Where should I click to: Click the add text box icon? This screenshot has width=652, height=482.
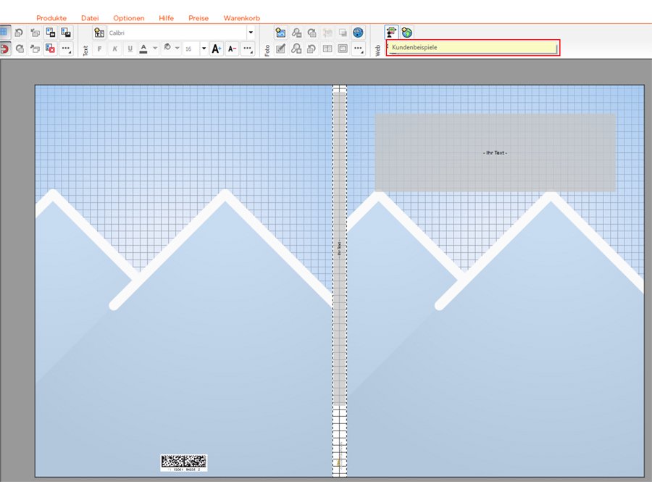[x=99, y=33]
